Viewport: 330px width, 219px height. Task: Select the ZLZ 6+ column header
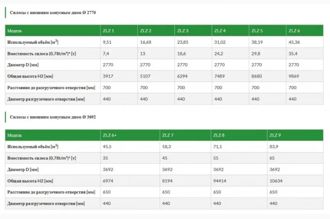point(110,136)
